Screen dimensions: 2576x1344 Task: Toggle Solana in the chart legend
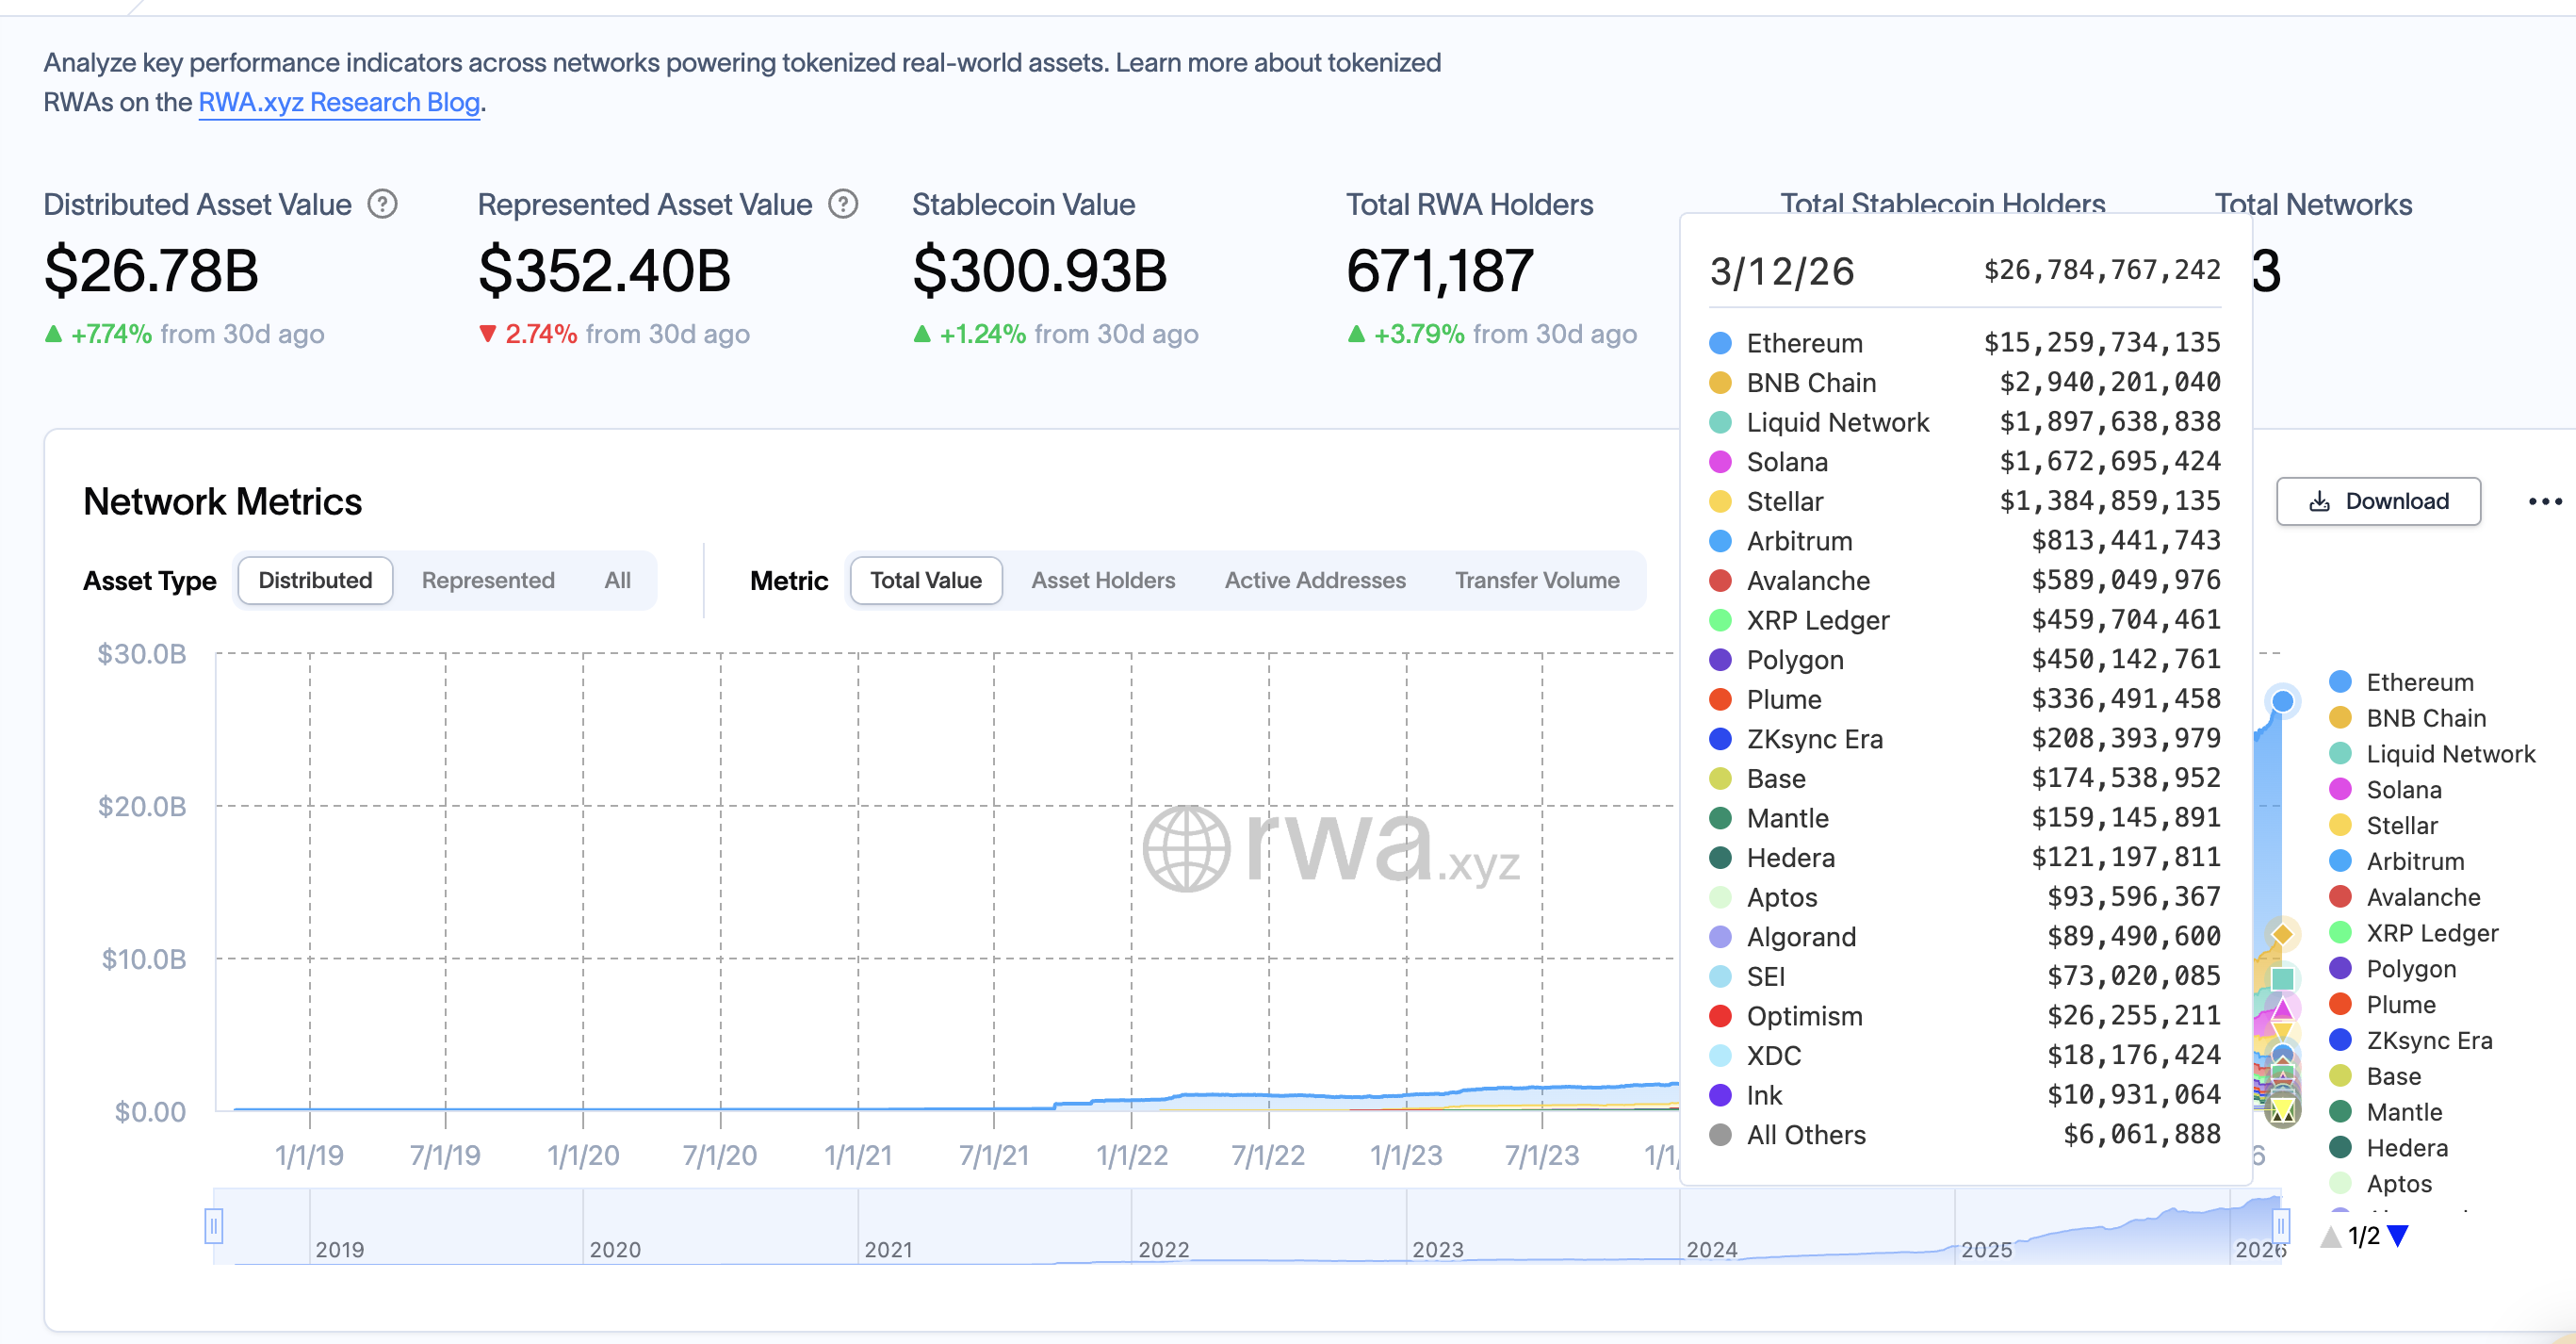pyautogui.click(x=2405, y=789)
